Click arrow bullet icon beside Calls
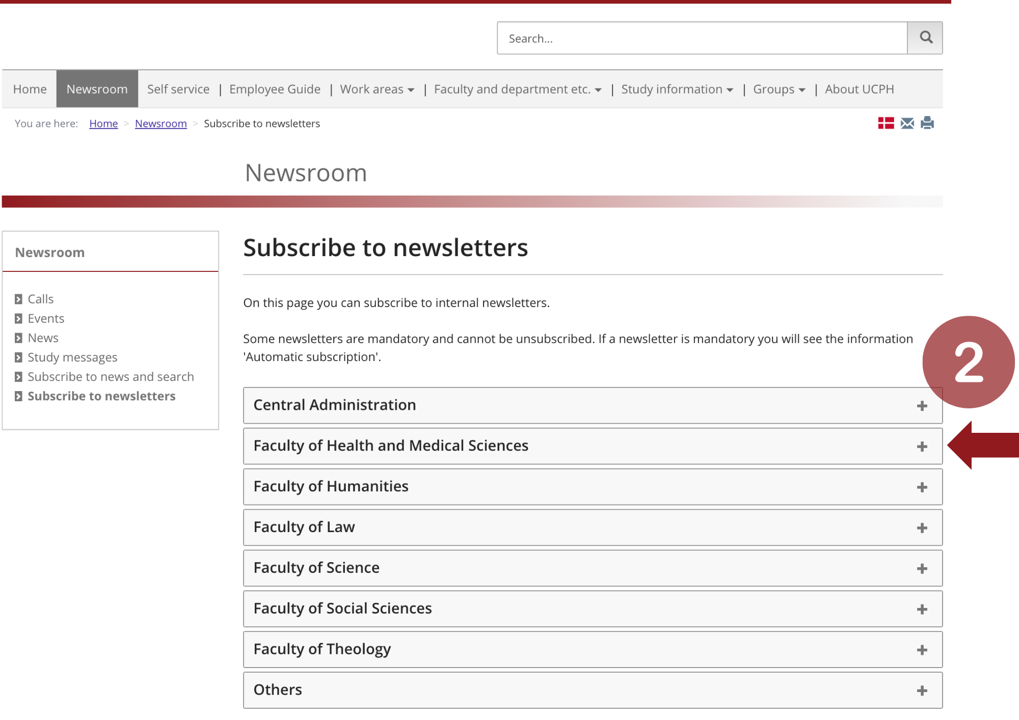Viewport: 1019px width, 720px height. (x=19, y=299)
